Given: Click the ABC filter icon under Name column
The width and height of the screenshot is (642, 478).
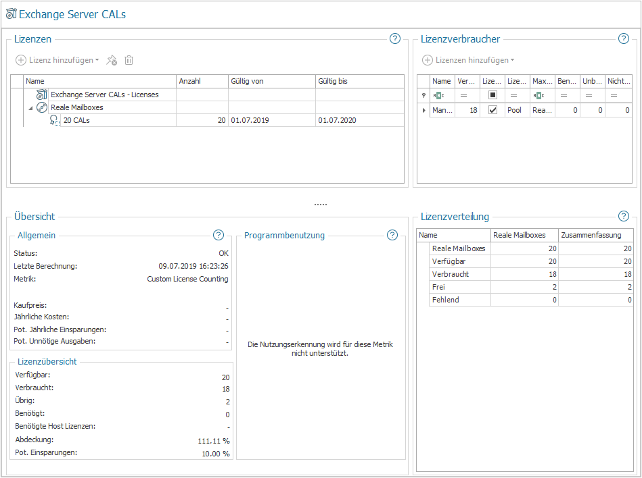Looking at the screenshot, I should 438,96.
